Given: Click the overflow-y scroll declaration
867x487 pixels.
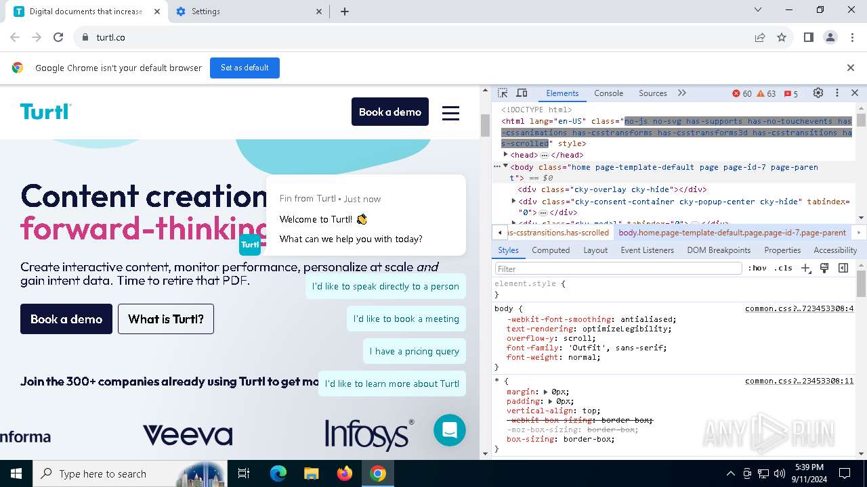Looking at the screenshot, I should pyautogui.click(x=551, y=338).
